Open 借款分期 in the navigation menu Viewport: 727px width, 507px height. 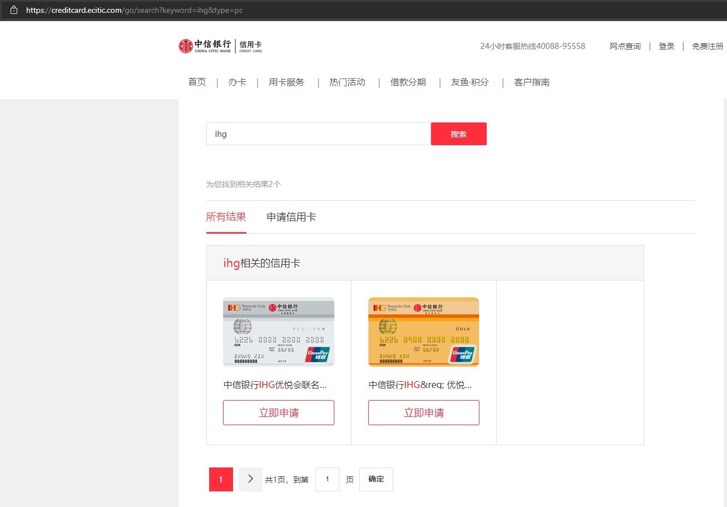408,82
